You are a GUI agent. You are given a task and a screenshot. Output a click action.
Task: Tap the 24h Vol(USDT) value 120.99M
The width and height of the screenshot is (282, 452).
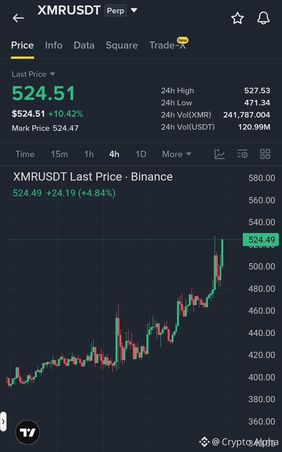coord(254,127)
